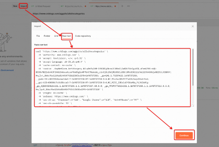
Task: Click the New button in header
Action: tap(15, 6)
